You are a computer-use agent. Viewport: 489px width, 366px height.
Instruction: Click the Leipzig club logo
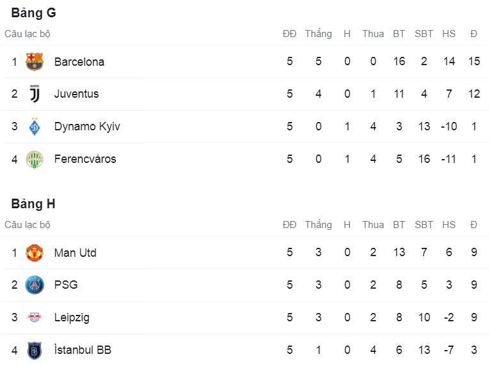[34, 317]
